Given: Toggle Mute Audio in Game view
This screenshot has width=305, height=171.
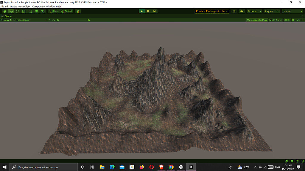Looking at the screenshot, I should [x=276, y=20].
